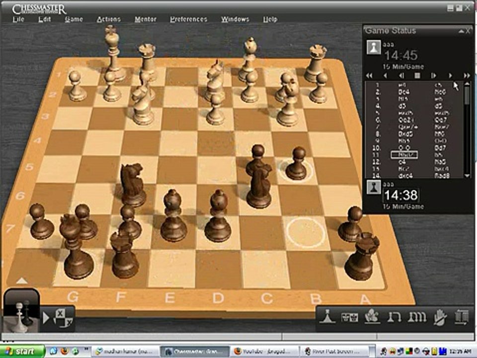
Task: Jump to the last move of the game
Action: [x=467, y=76]
